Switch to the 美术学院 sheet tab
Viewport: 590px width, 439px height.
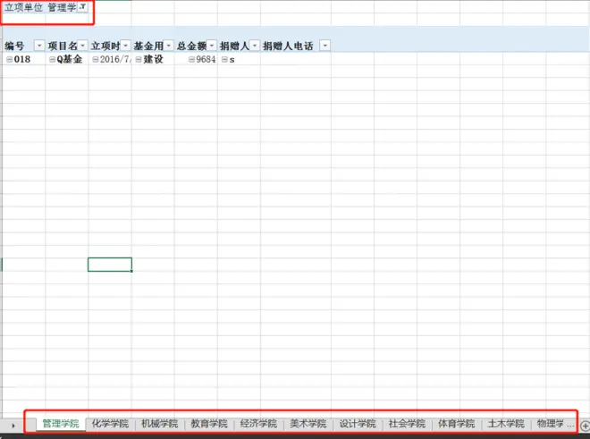pyautogui.click(x=308, y=424)
